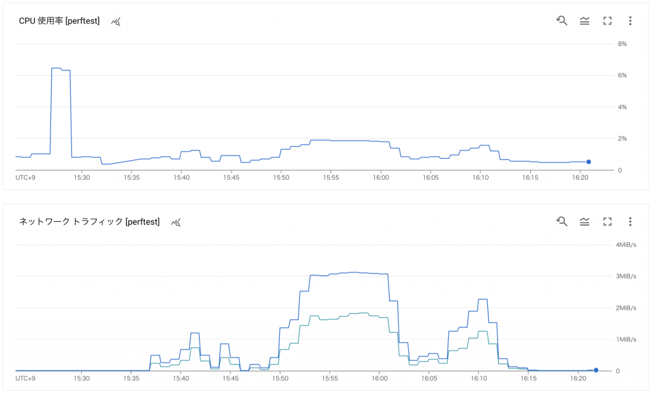The image size is (653, 394).
Task: Click the 4MiB/s axis label
Action: tap(626, 244)
